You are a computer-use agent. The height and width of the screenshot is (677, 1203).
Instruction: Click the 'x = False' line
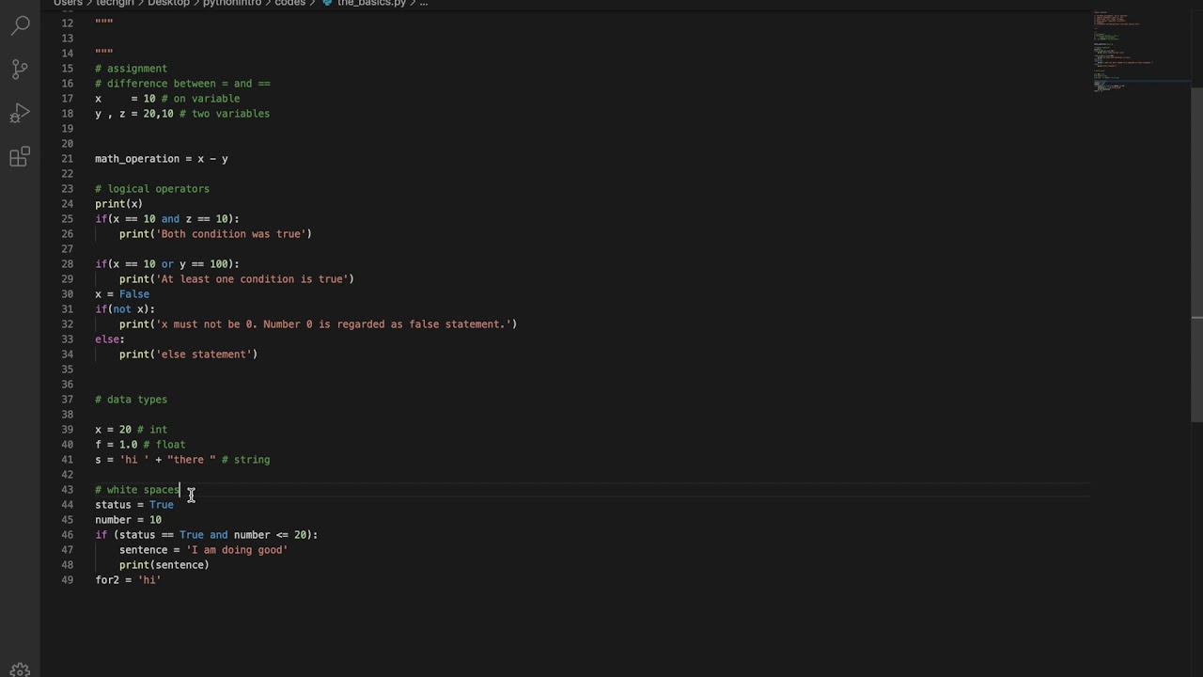(x=122, y=294)
